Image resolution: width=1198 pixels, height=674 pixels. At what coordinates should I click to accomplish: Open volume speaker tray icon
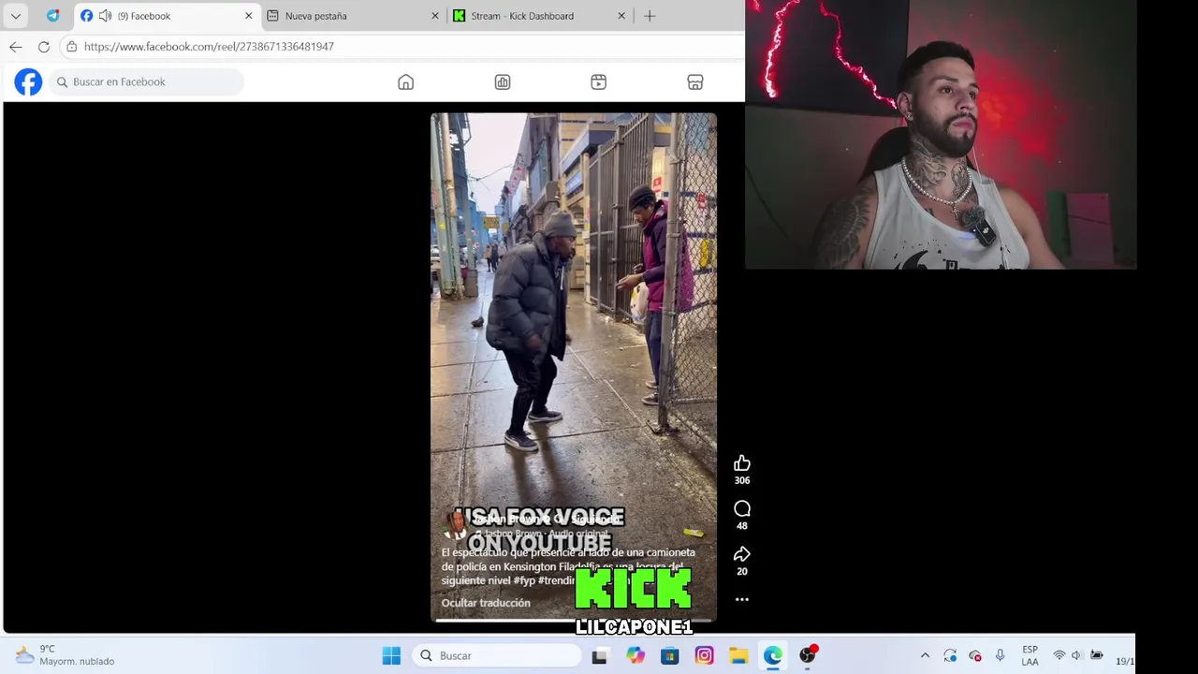1076,655
